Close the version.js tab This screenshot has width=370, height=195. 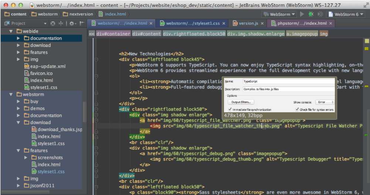[262, 23]
